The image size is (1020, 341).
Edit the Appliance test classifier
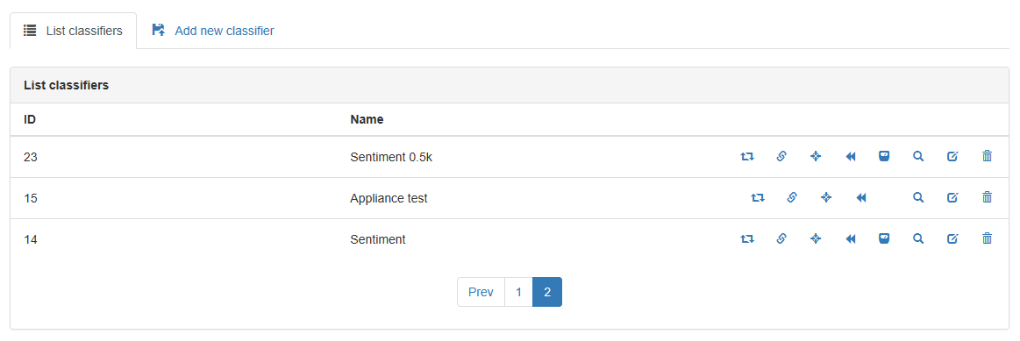click(952, 198)
